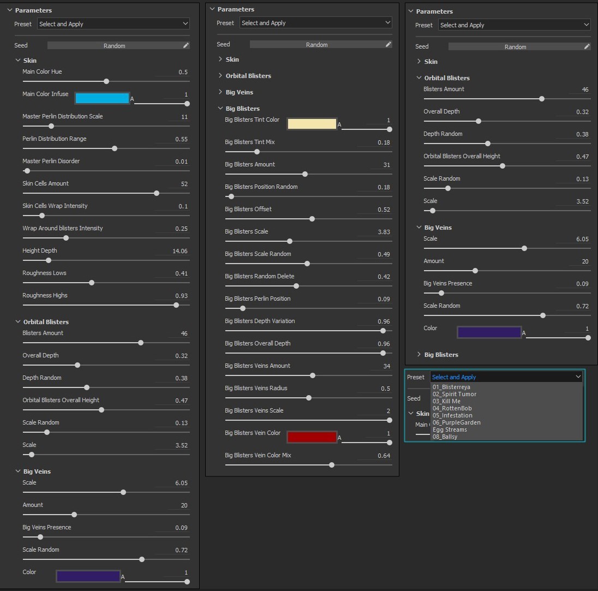Select the 04_RottenBob preset
The image size is (598, 591).
(x=452, y=408)
